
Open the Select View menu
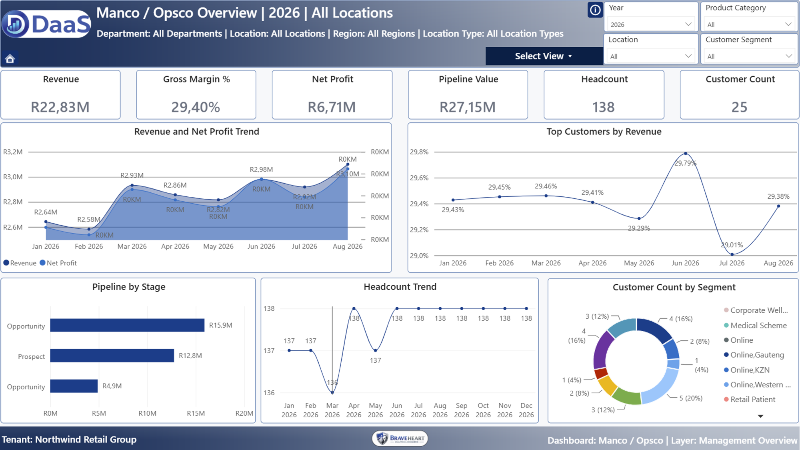click(544, 56)
